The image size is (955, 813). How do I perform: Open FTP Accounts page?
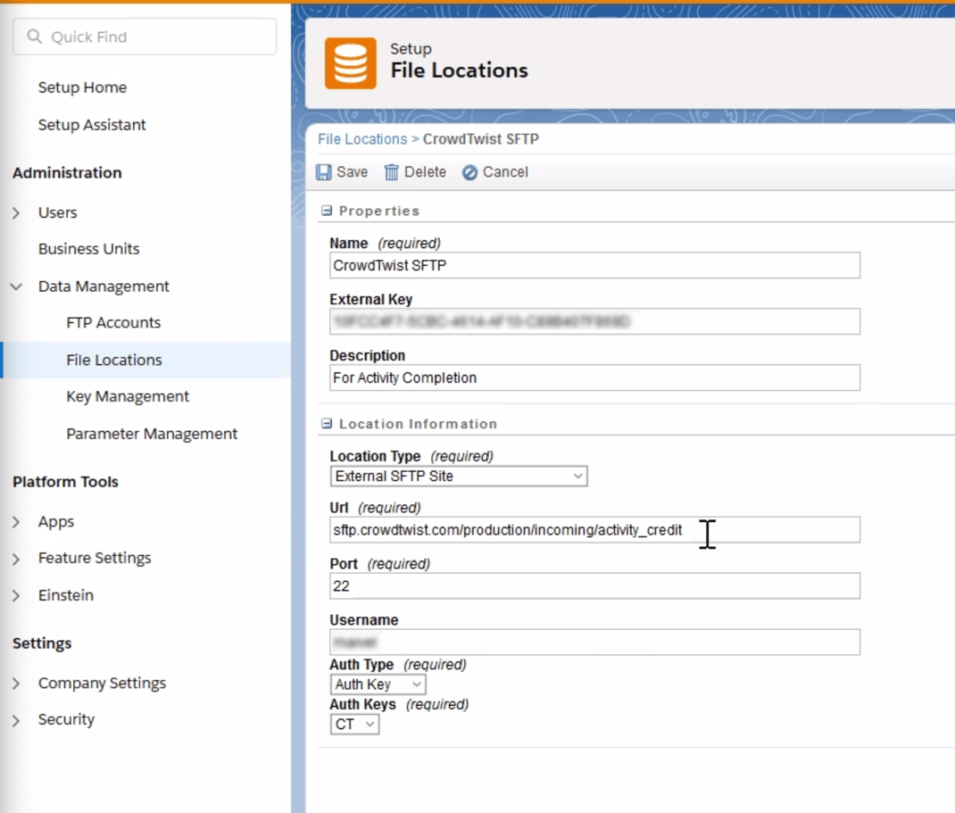(x=113, y=322)
